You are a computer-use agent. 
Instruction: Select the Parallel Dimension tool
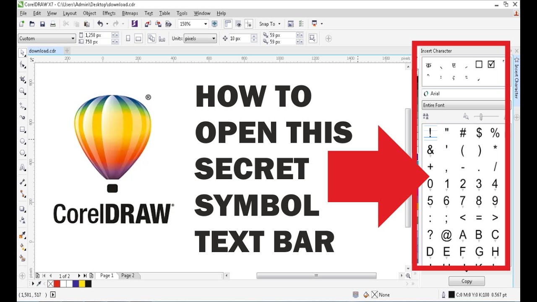pyautogui.click(x=23, y=182)
